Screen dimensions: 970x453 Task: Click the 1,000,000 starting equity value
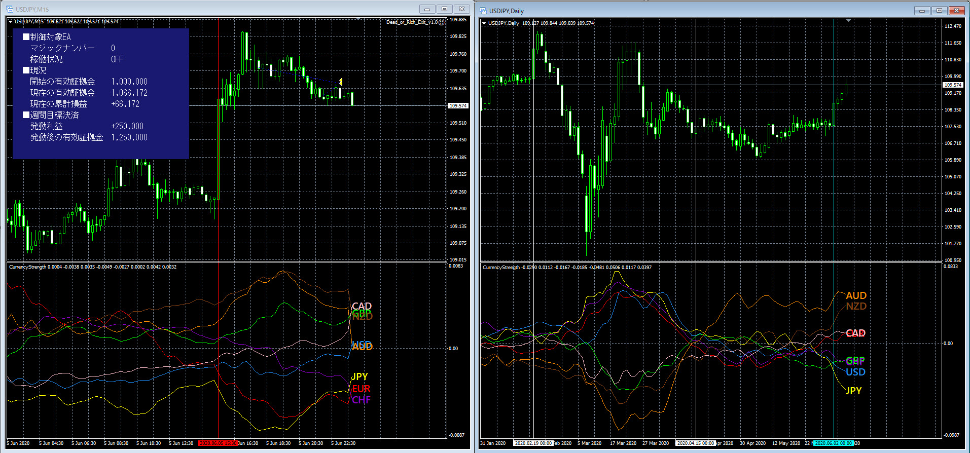129,82
